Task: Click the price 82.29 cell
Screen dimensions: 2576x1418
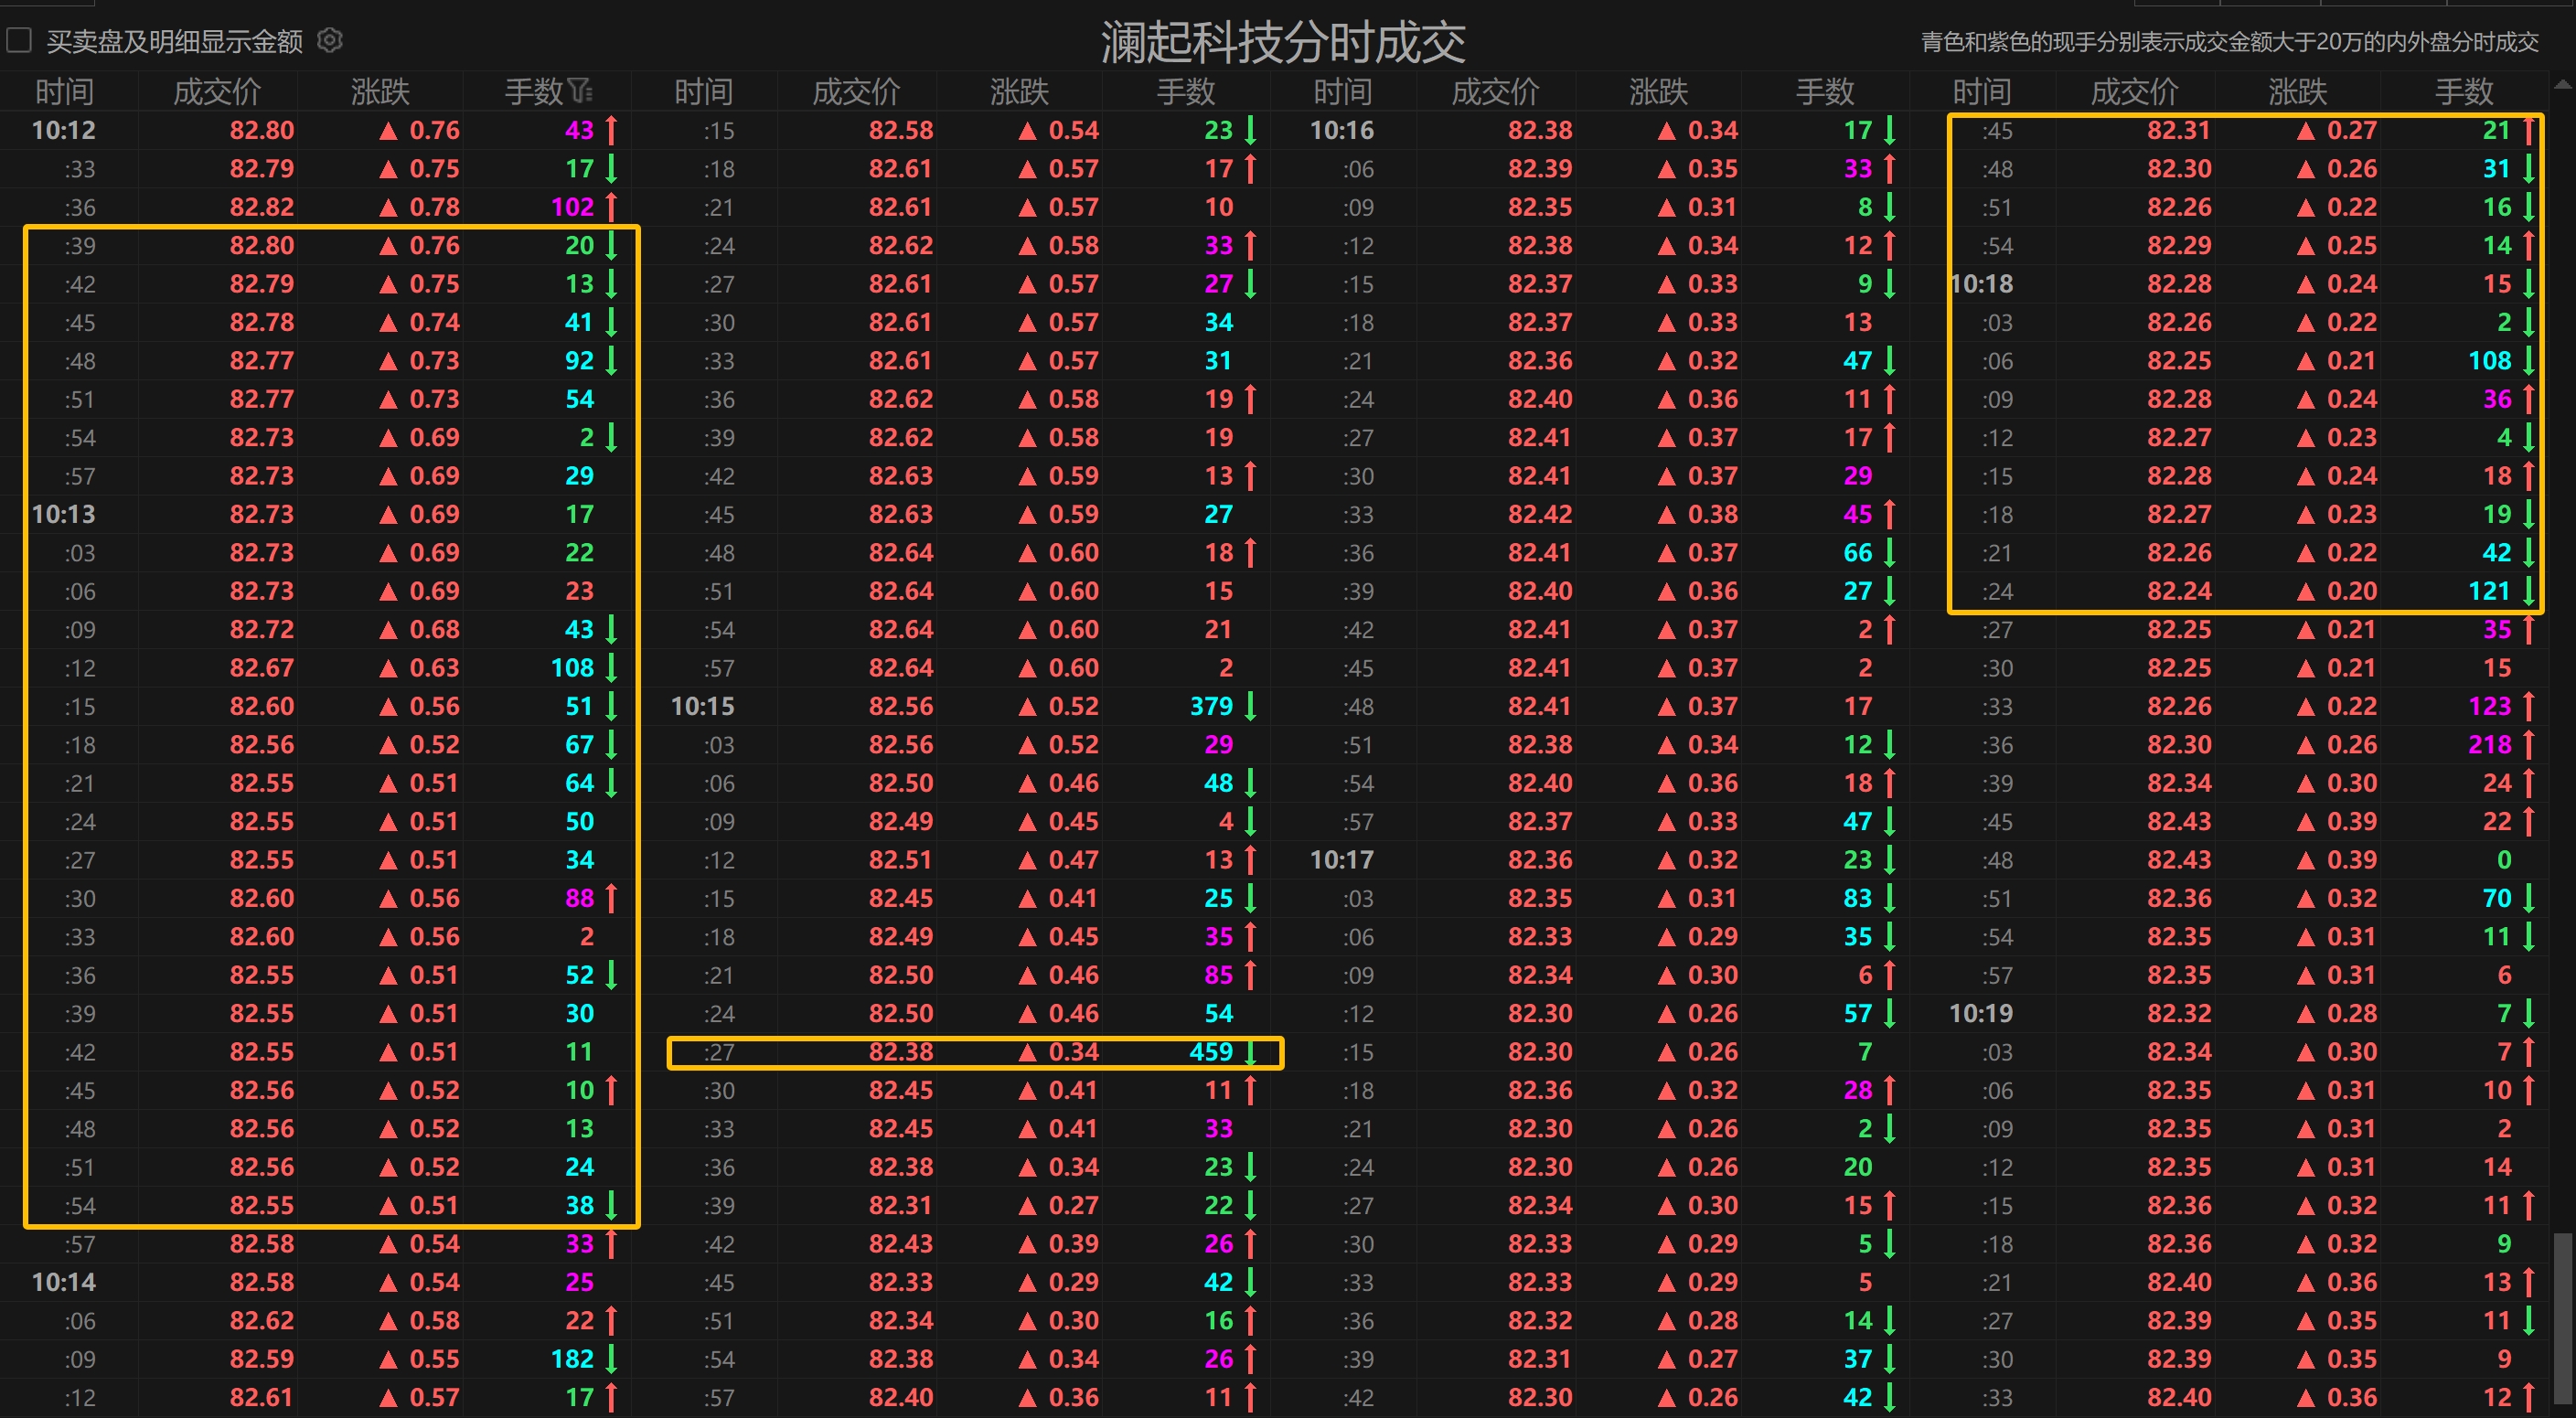Action: point(2179,246)
